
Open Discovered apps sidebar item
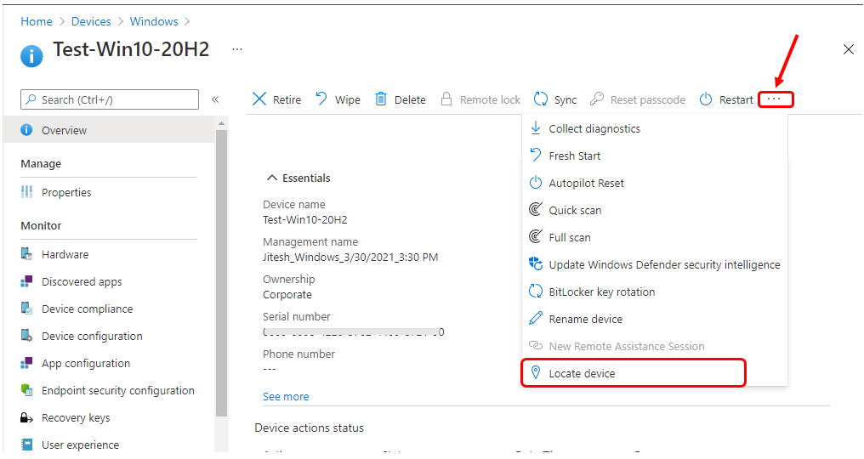[109, 281]
